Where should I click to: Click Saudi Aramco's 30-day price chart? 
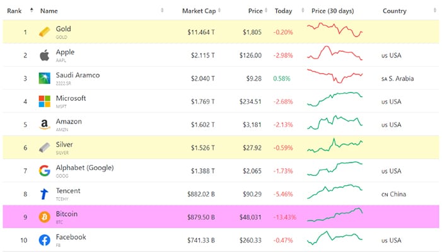tap(335, 76)
